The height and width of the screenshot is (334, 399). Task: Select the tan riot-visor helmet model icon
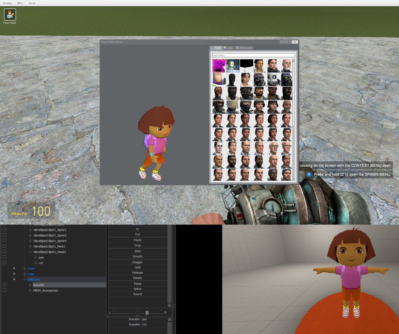233,107
